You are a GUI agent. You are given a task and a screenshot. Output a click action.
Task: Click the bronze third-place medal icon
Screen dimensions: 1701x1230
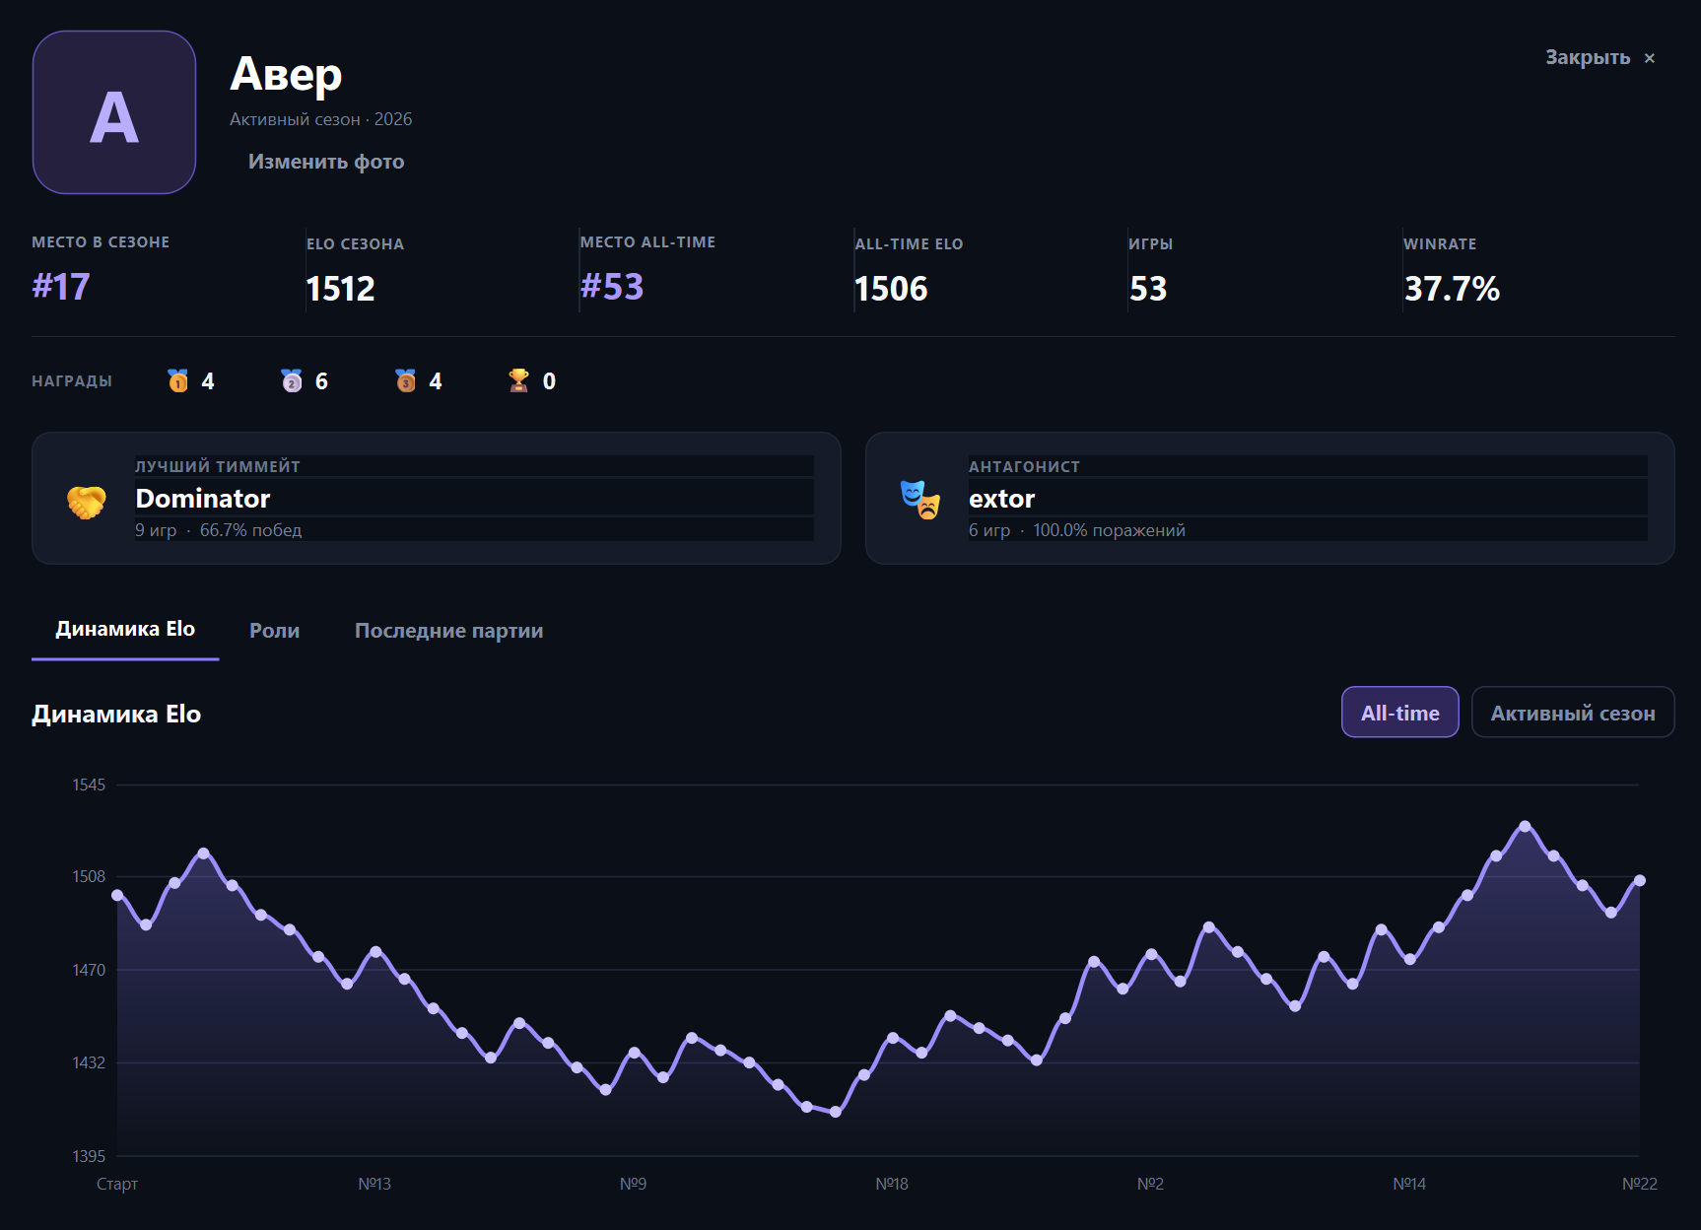tap(406, 380)
